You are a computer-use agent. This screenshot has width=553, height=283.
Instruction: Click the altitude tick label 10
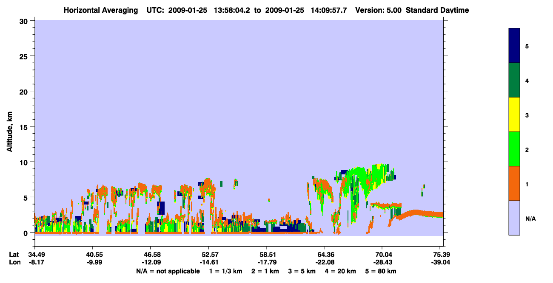(x=25, y=162)
